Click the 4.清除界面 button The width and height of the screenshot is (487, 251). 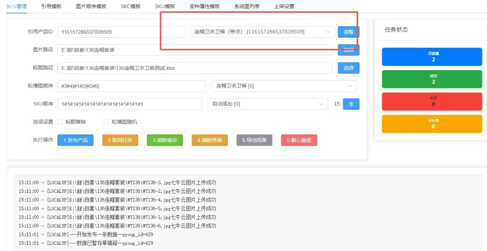(x=210, y=140)
